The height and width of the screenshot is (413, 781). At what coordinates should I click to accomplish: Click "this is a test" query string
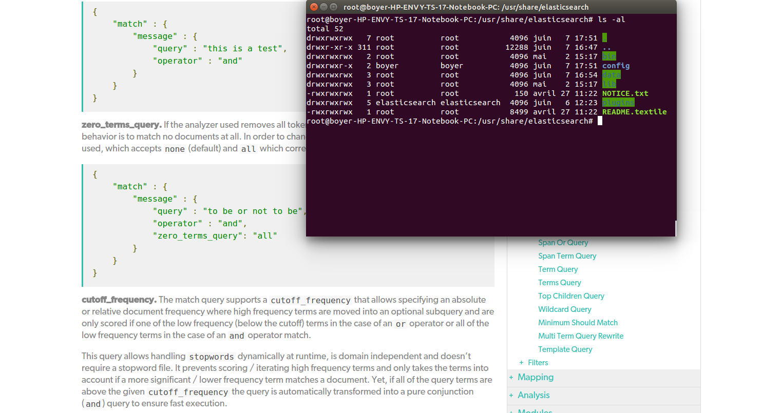coord(242,49)
